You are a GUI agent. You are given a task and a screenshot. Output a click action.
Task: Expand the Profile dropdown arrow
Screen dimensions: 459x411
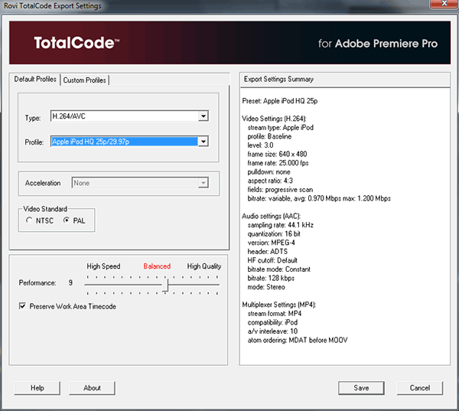(203, 142)
